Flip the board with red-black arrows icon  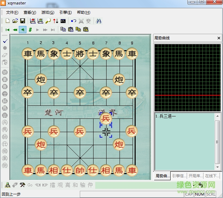tap(55, 21)
